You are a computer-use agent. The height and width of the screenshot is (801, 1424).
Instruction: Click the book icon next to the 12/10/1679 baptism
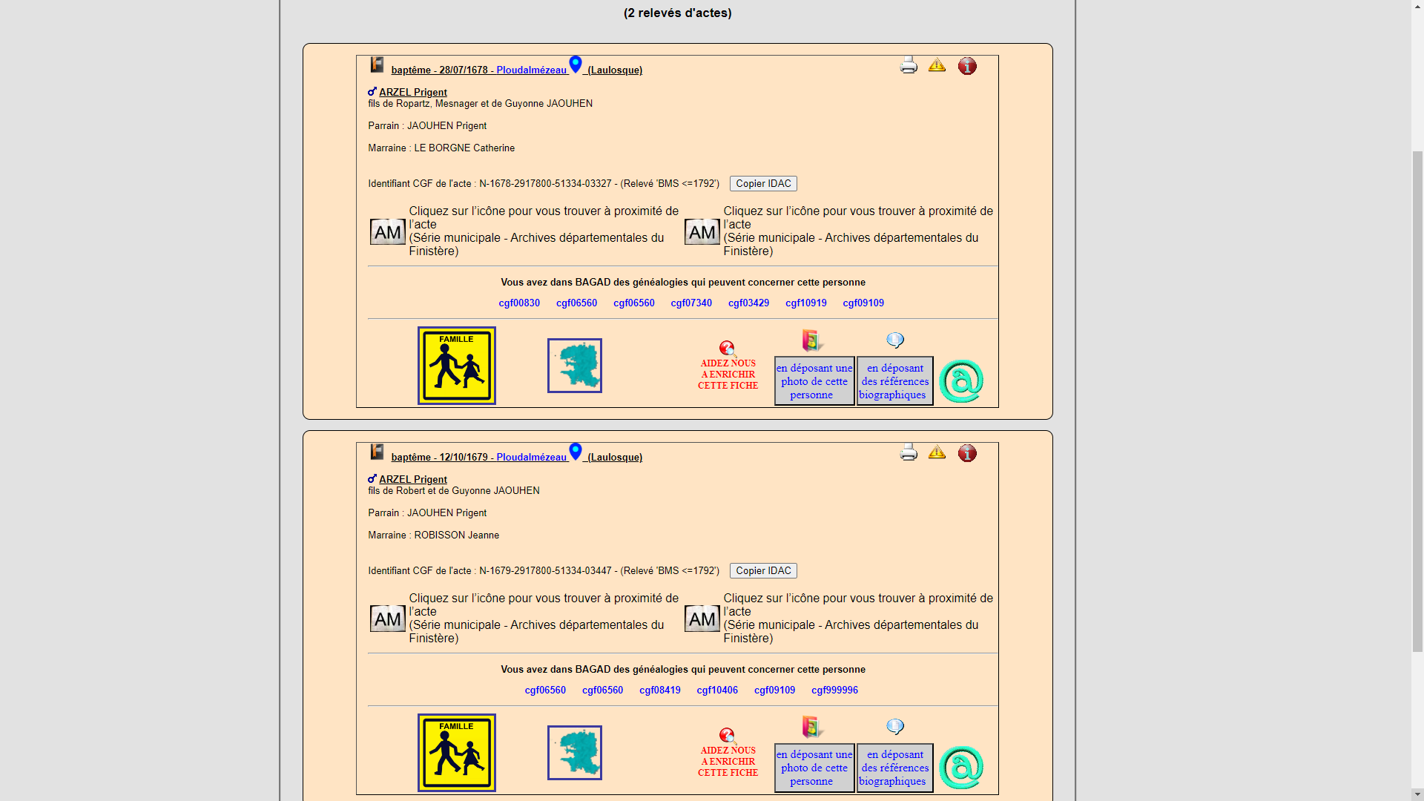(x=378, y=452)
